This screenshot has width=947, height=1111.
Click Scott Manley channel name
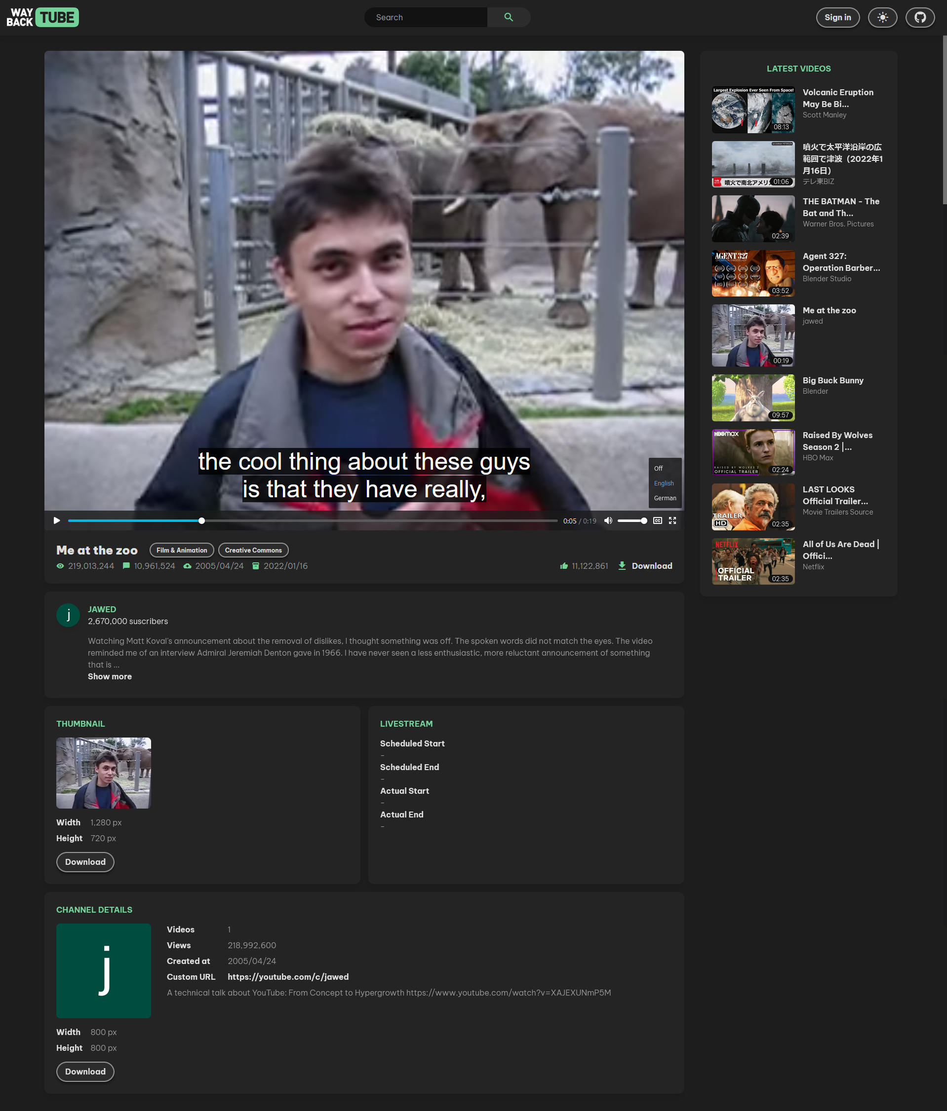click(824, 115)
